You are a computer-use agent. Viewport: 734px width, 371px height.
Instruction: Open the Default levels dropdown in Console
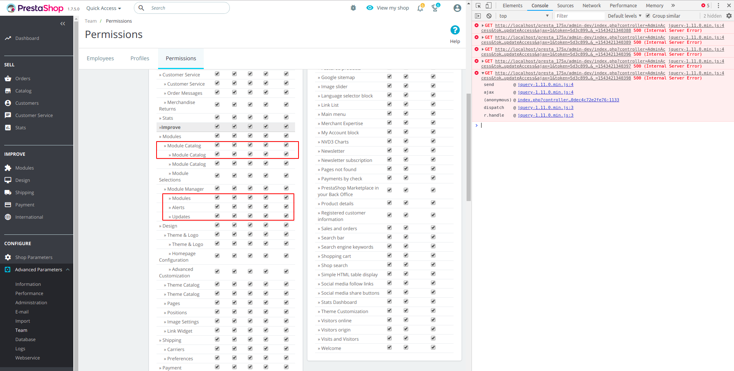pyautogui.click(x=624, y=16)
